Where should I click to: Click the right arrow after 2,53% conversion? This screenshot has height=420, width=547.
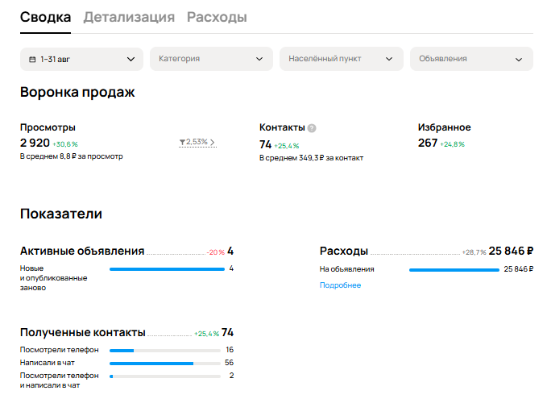pos(213,143)
